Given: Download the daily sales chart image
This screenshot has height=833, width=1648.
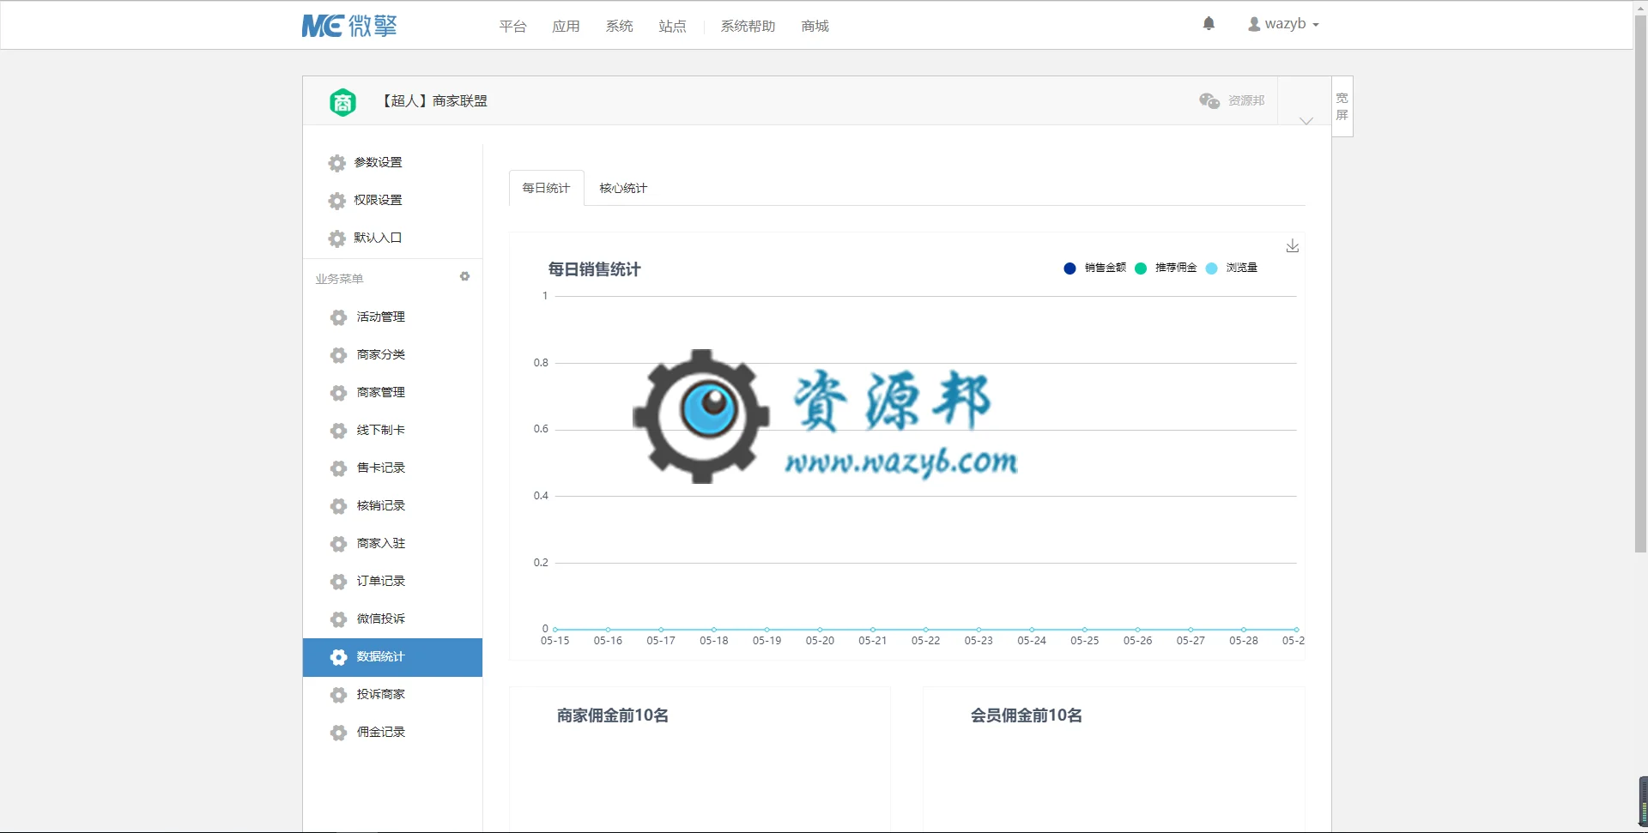Looking at the screenshot, I should [x=1293, y=246].
